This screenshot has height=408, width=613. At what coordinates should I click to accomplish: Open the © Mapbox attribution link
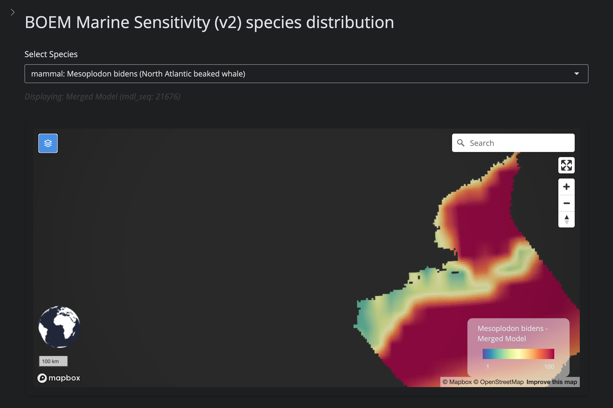tap(457, 382)
